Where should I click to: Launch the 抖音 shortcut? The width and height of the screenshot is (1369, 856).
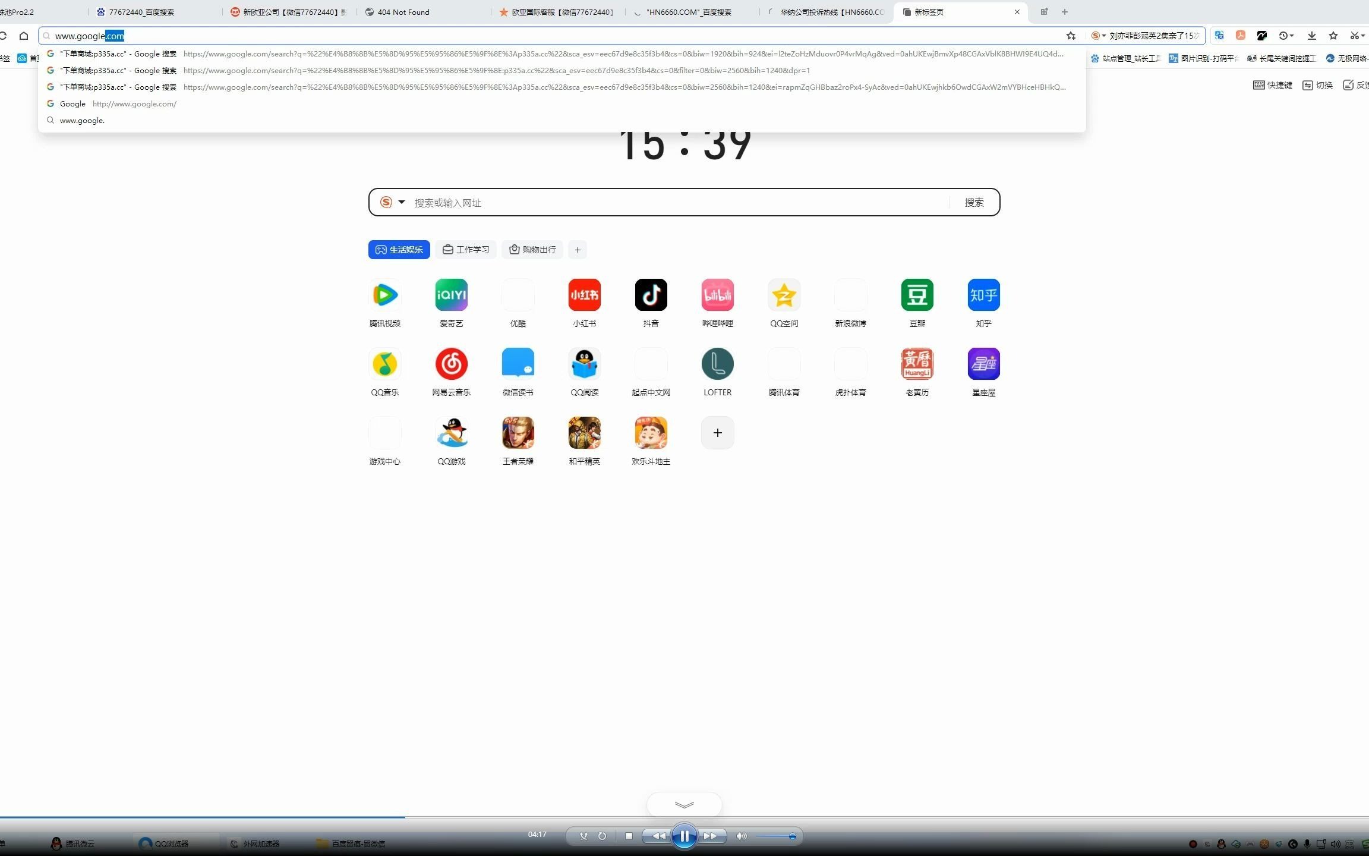[x=651, y=295]
